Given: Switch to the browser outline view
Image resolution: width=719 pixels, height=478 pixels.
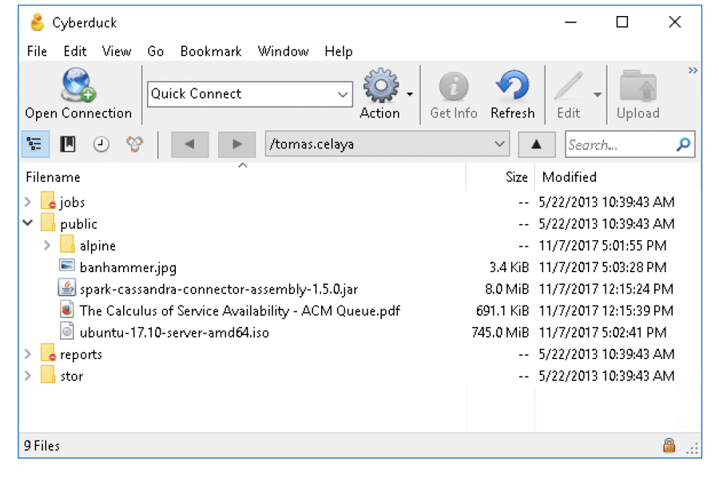Looking at the screenshot, I should [35, 144].
